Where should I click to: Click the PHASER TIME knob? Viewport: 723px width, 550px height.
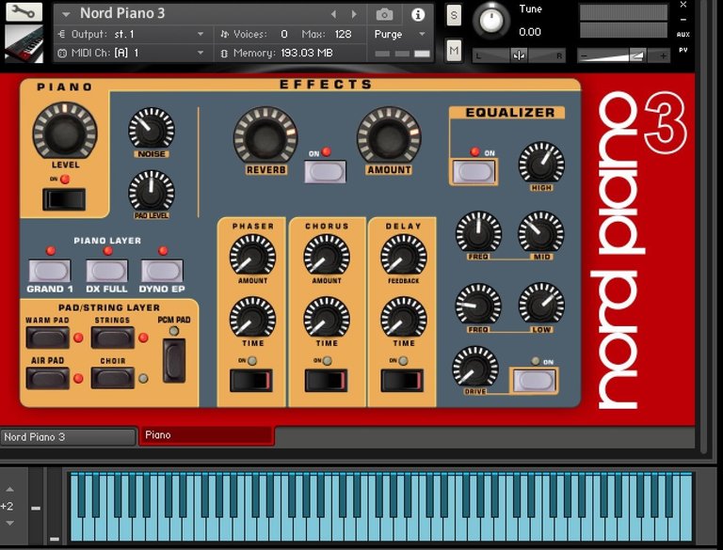pos(252,318)
